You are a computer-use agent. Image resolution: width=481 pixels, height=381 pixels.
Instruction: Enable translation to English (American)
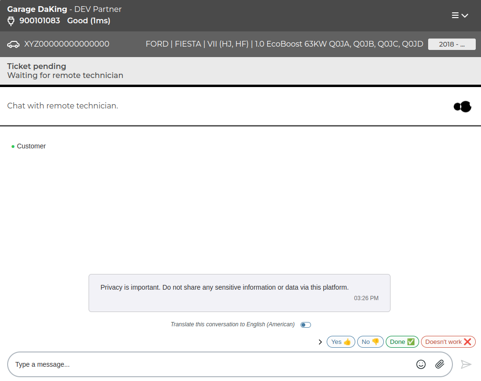[x=305, y=324]
